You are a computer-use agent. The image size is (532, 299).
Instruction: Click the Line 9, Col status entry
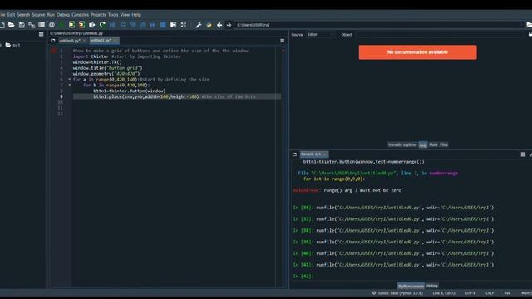click(x=444, y=293)
